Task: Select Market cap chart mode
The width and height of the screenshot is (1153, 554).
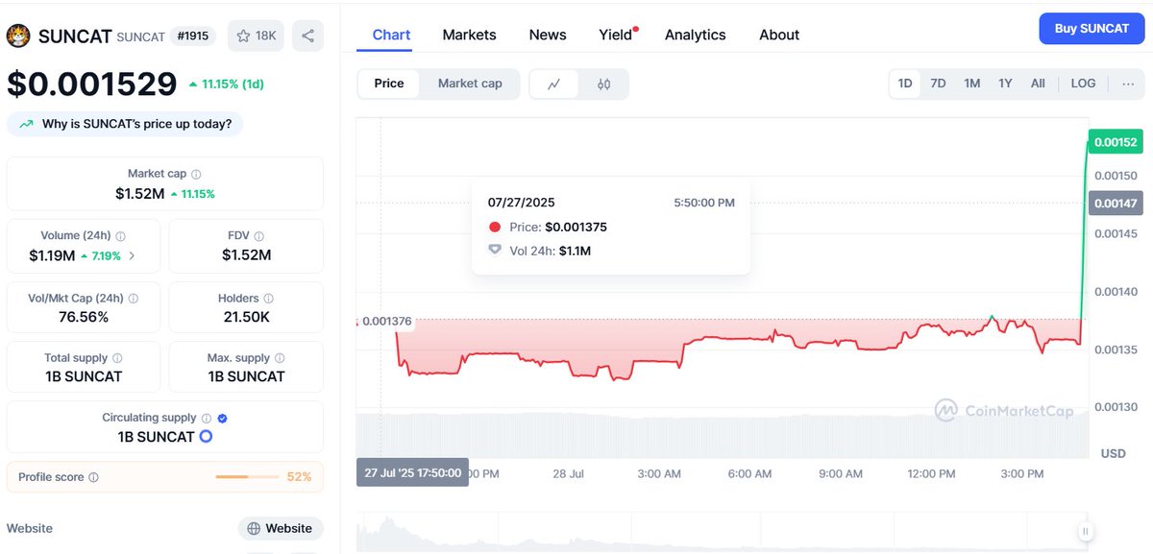Action: click(470, 84)
